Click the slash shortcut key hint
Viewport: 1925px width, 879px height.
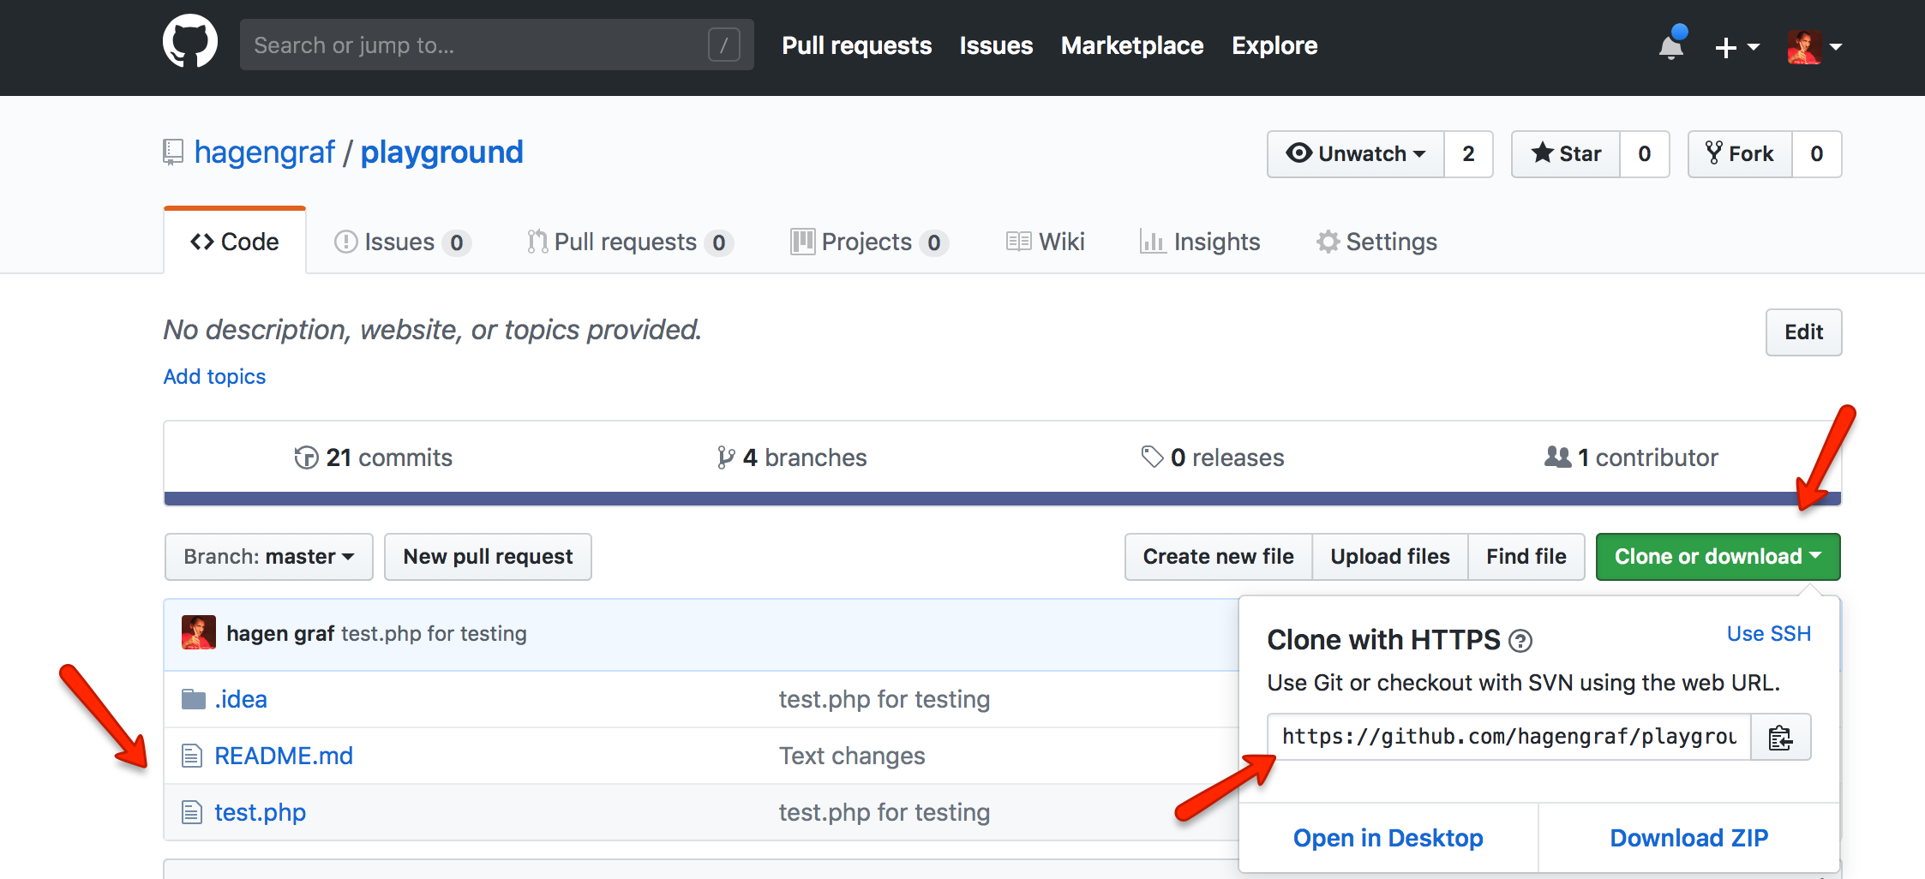[x=723, y=45]
